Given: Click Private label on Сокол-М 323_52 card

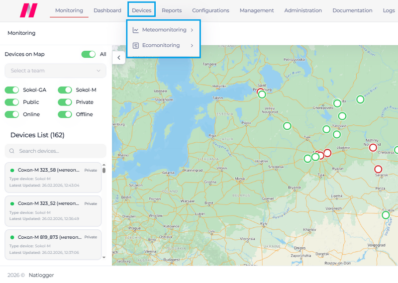Looking at the screenshot, I should (91, 203).
